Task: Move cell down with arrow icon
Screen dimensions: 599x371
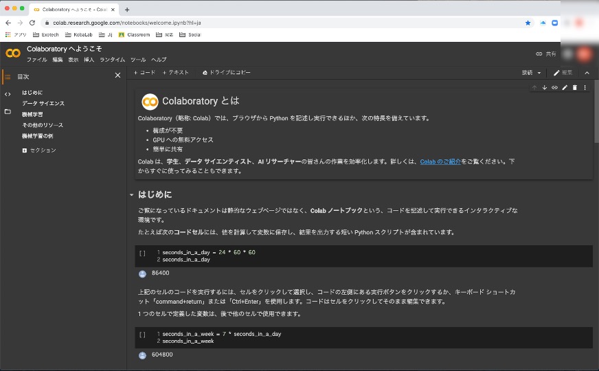Action: (544, 87)
